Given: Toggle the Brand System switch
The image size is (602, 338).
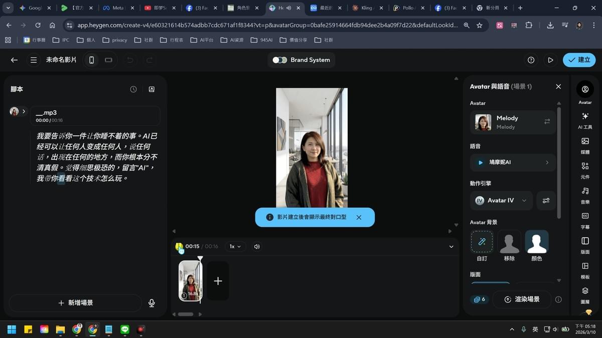Looking at the screenshot, I should [x=280, y=60].
